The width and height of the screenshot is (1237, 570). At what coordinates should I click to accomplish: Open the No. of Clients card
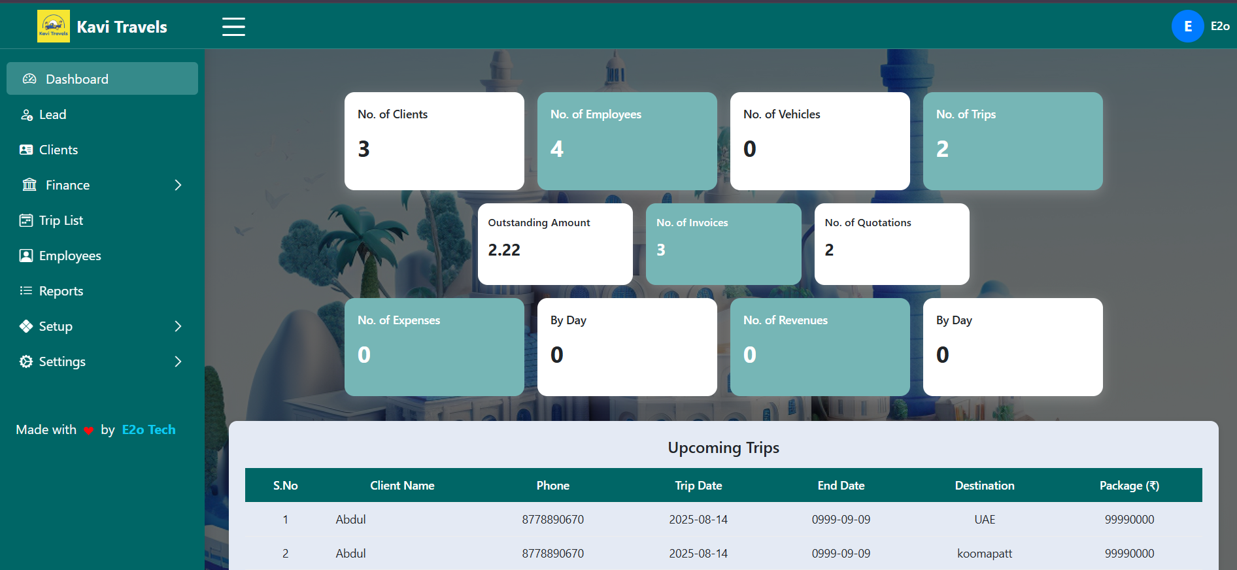click(x=434, y=141)
